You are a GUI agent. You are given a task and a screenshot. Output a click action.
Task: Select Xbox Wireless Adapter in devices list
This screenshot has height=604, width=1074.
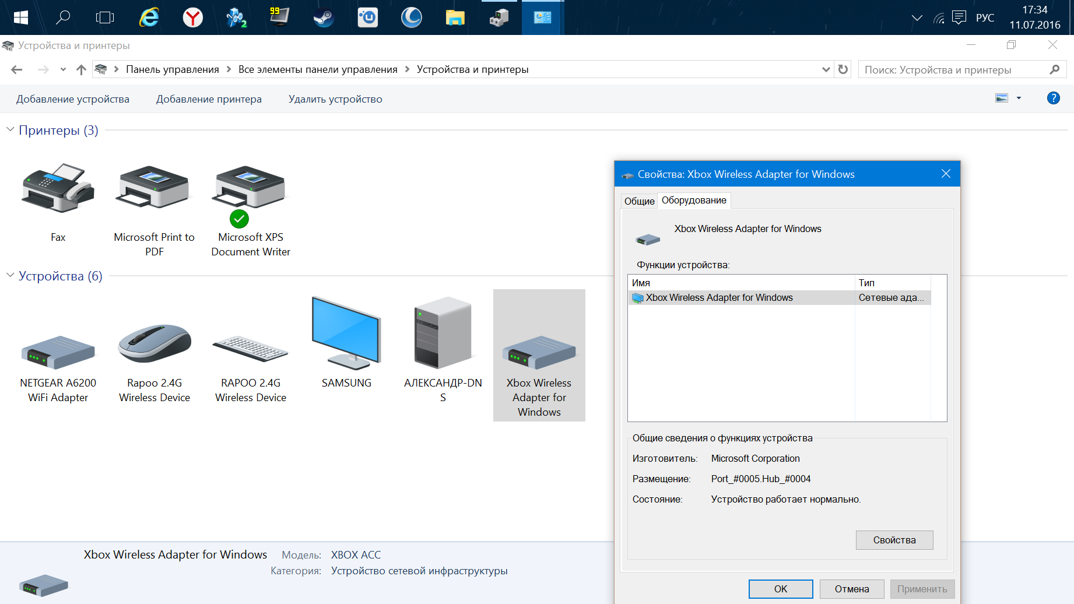pos(539,355)
